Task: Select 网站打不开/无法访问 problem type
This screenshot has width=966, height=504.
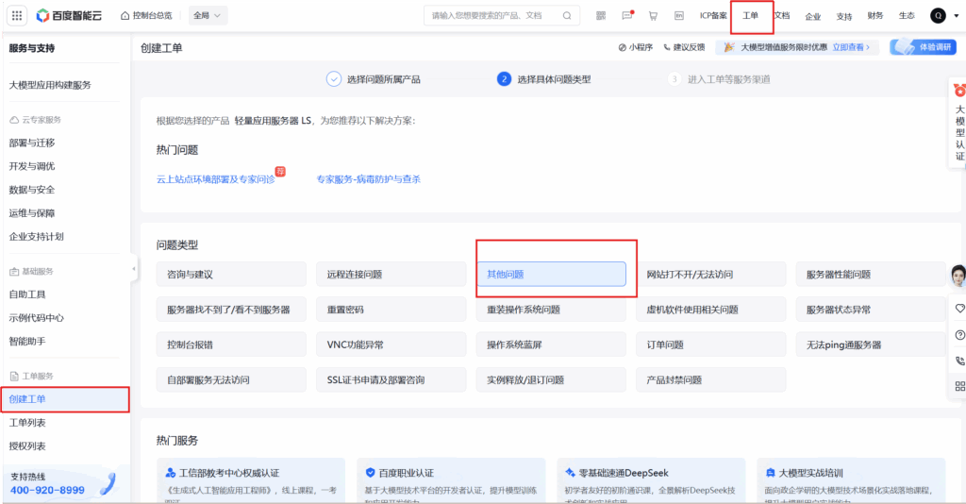Action: coord(711,275)
